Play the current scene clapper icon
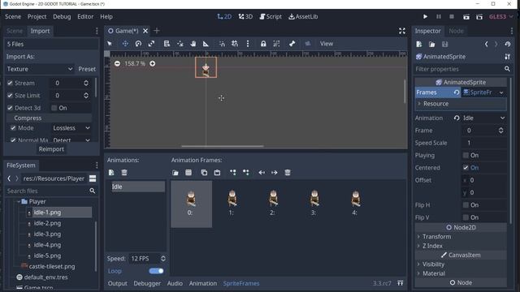The image size is (520, 292). pyautogui.click(x=466, y=16)
